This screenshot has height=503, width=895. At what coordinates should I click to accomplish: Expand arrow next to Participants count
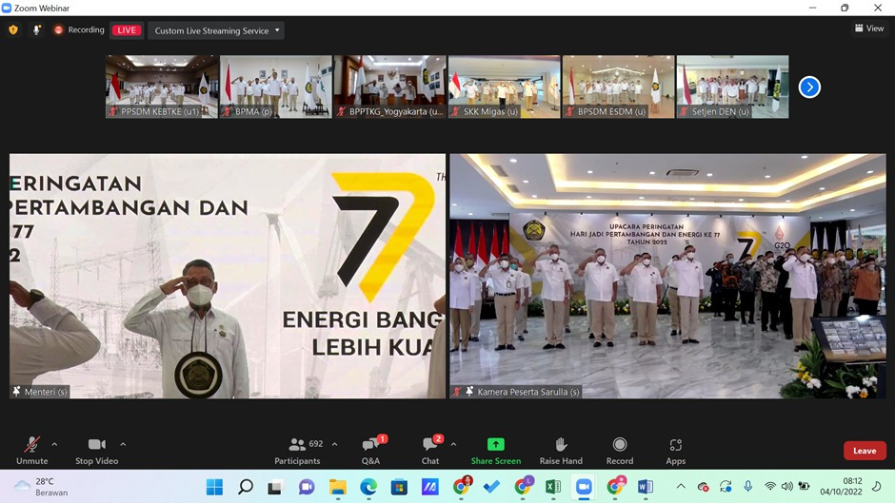pos(334,444)
